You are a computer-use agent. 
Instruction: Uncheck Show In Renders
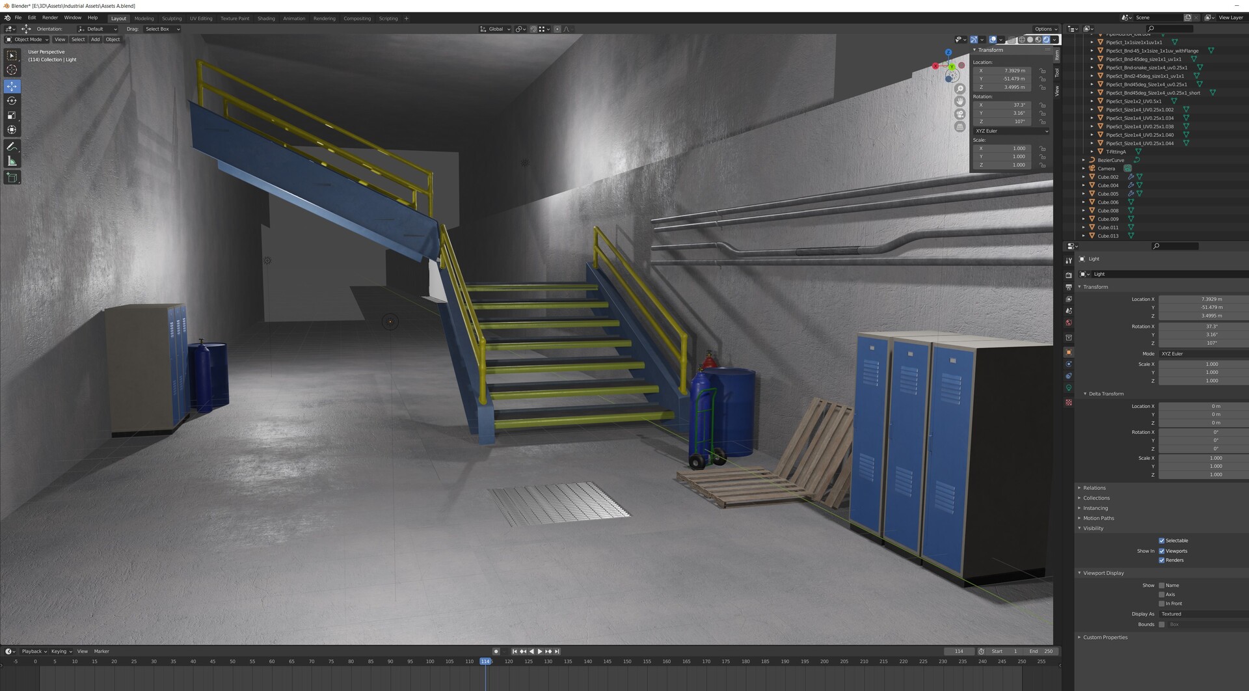coord(1162,560)
